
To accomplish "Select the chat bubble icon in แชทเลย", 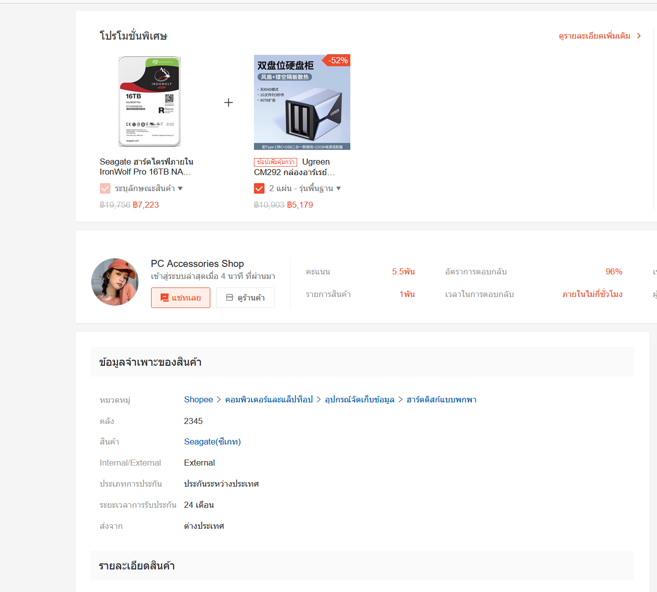I will click(164, 298).
